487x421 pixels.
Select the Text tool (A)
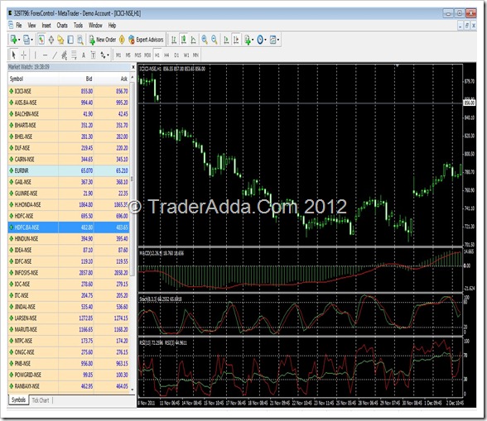(83, 55)
